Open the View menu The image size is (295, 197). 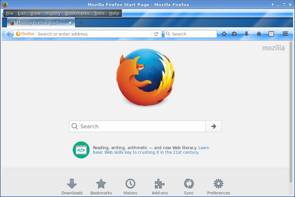pos(35,13)
